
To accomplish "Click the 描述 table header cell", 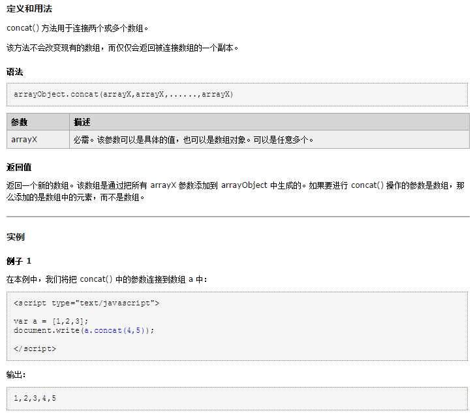I will pyautogui.click(x=269, y=122).
